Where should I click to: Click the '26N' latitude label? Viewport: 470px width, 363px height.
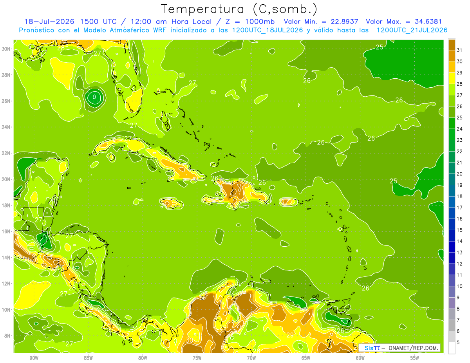pyautogui.click(x=6, y=101)
